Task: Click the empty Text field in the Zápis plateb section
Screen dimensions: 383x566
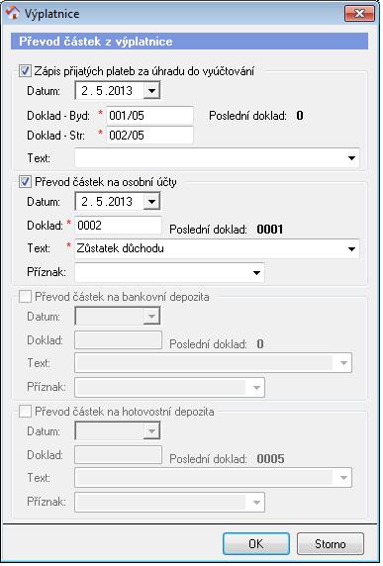Action: pyautogui.click(x=210, y=158)
